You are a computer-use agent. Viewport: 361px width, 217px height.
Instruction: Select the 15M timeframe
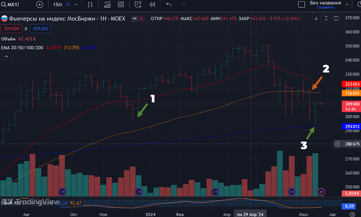57,5
